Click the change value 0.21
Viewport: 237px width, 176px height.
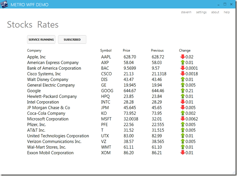click(190, 91)
